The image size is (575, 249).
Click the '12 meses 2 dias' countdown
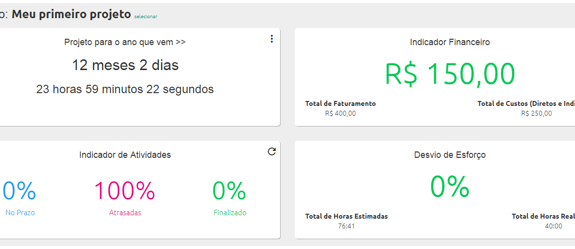pos(125,66)
